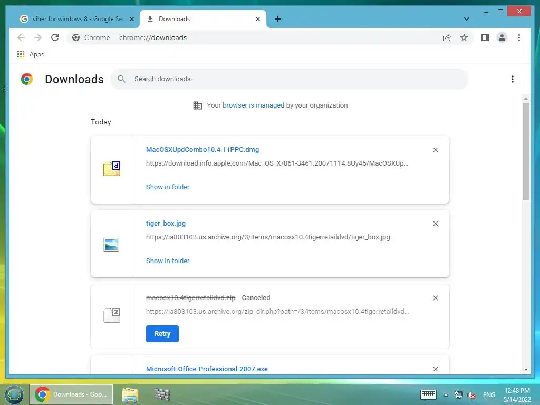The height and width of the screenshot is (405, 540).
Task: Click the Chrome site info chip
Action: [x=91, y=37]
